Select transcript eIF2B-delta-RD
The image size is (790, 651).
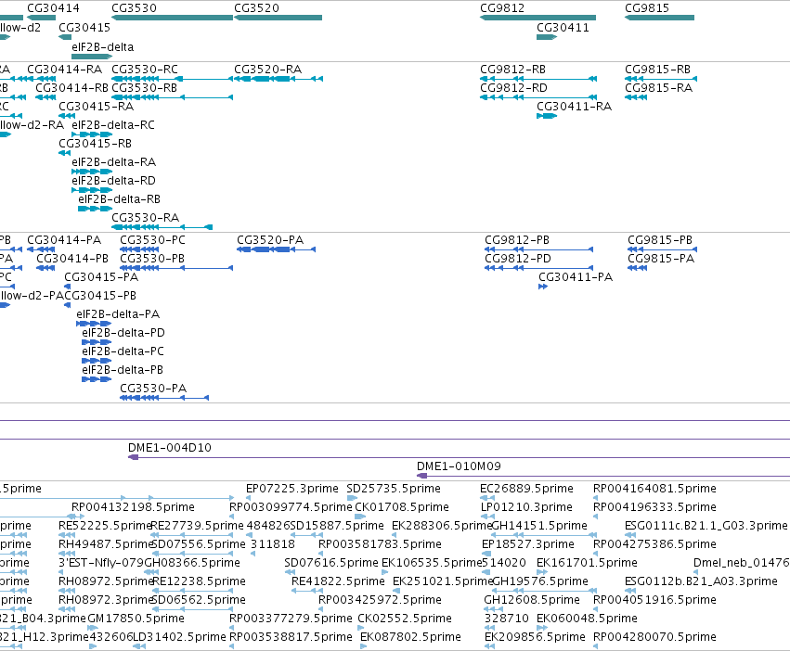[114, 181]
